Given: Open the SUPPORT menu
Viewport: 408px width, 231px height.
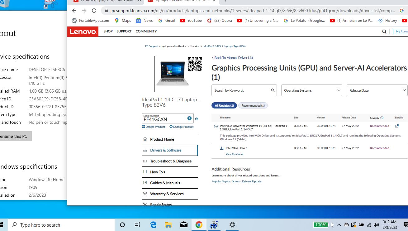Looking at the screenshot, I should click(124, 31).
